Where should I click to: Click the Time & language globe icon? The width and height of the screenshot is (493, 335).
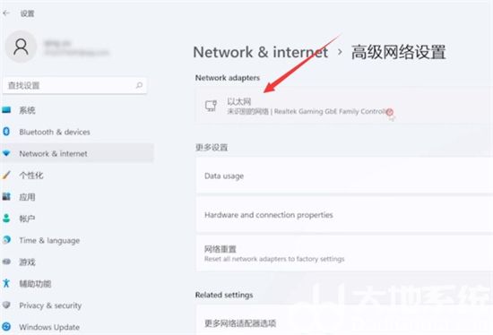pos(6,240)
